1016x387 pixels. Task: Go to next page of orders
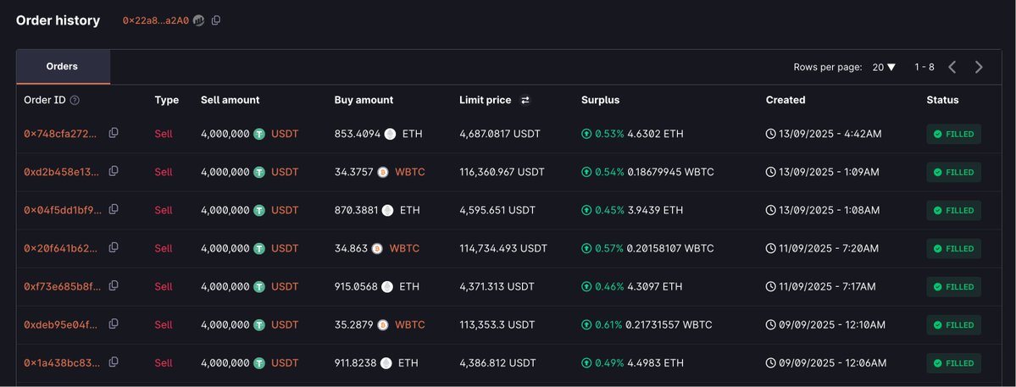point(979,67)
